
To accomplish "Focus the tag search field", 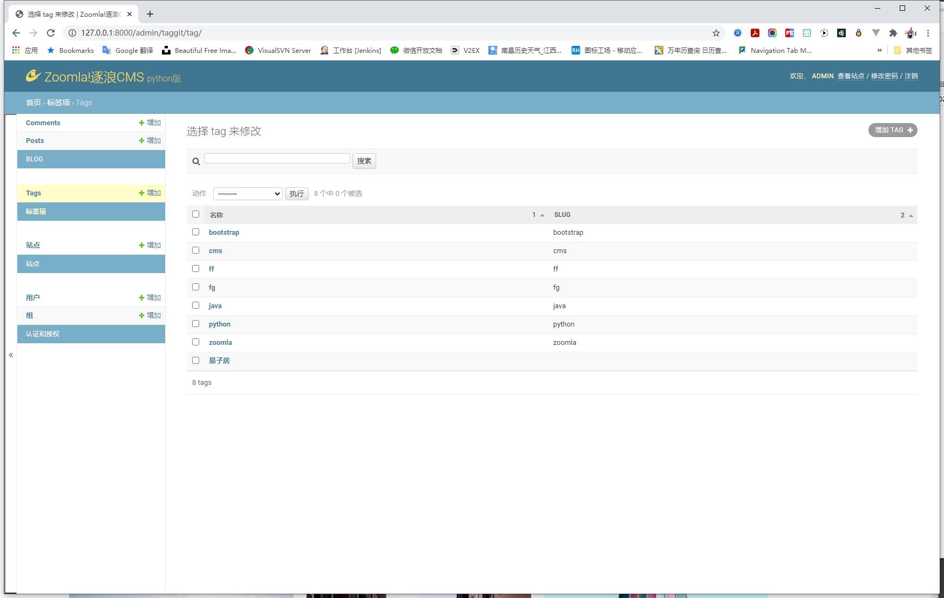I will tap(277, 159).
